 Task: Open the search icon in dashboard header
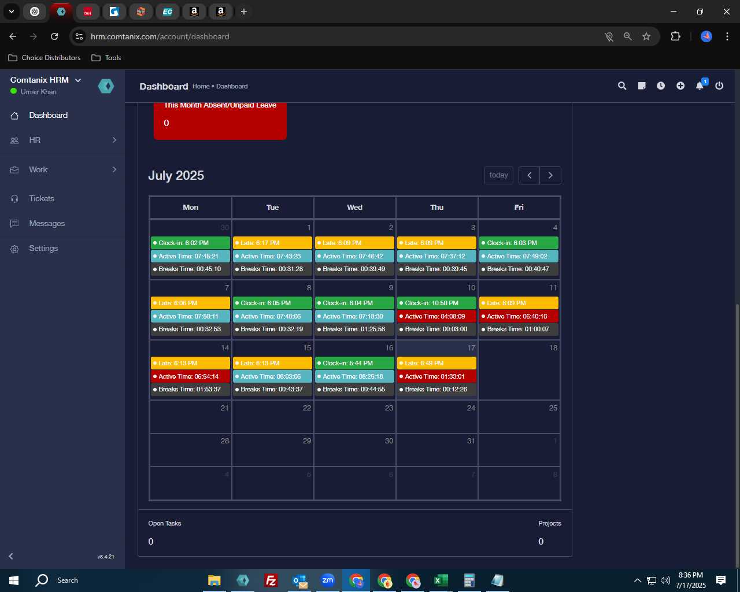coord(622,86)
